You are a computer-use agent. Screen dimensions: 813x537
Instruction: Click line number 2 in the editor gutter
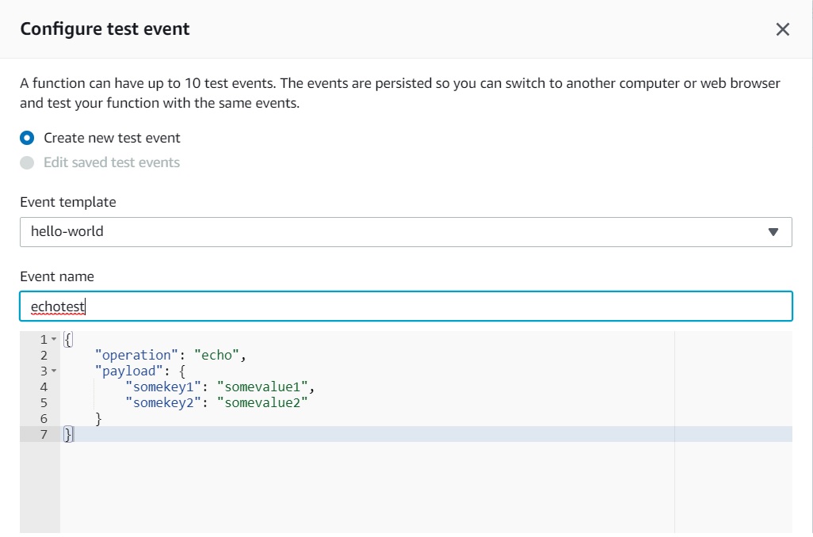(x=44, y=356)
